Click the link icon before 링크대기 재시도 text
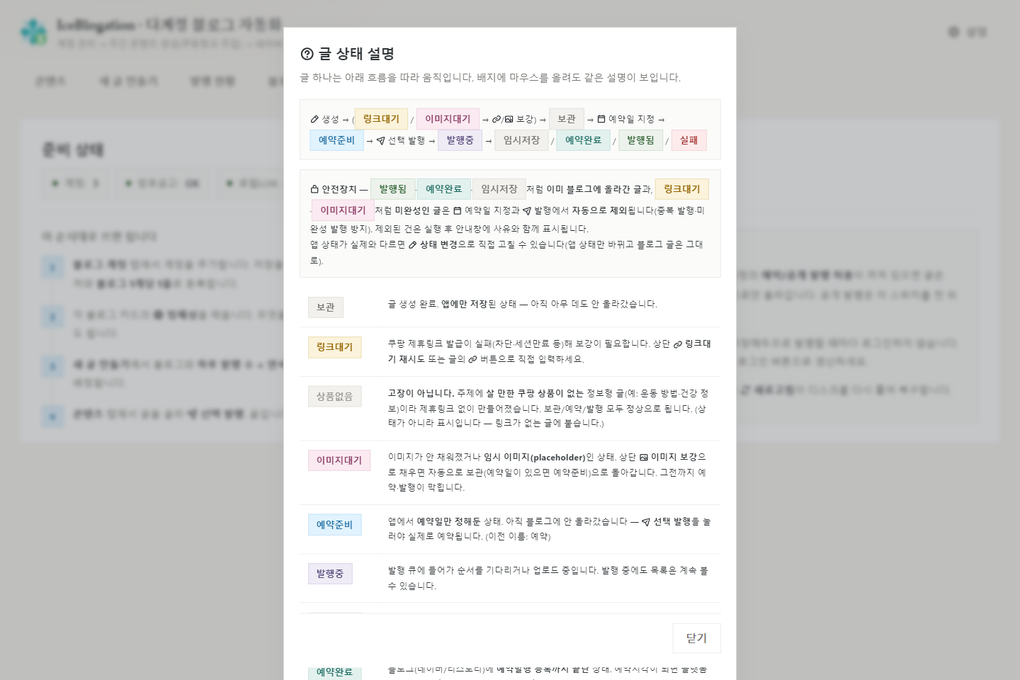 678,344
